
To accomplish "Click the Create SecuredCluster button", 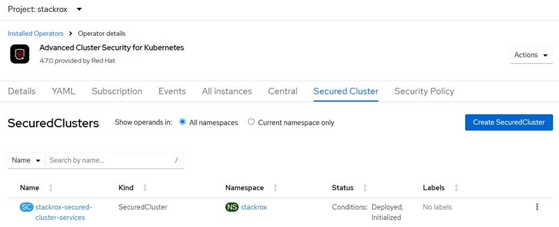I will (509, 122).
